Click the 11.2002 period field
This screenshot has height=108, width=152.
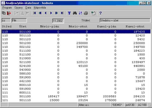point(58,21)
